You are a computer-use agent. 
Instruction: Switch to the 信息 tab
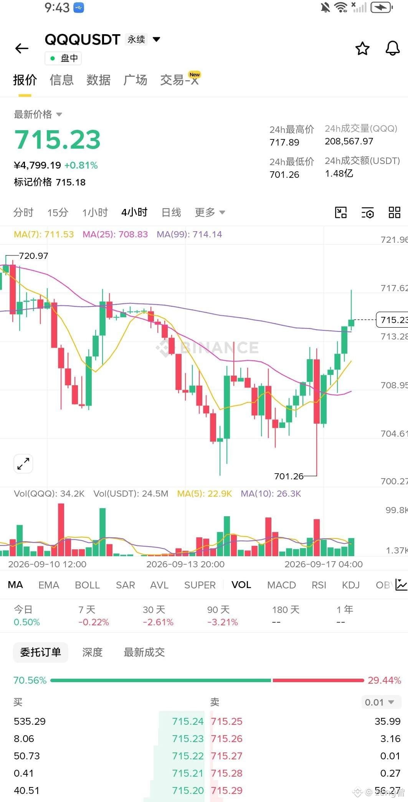[62, 80]
